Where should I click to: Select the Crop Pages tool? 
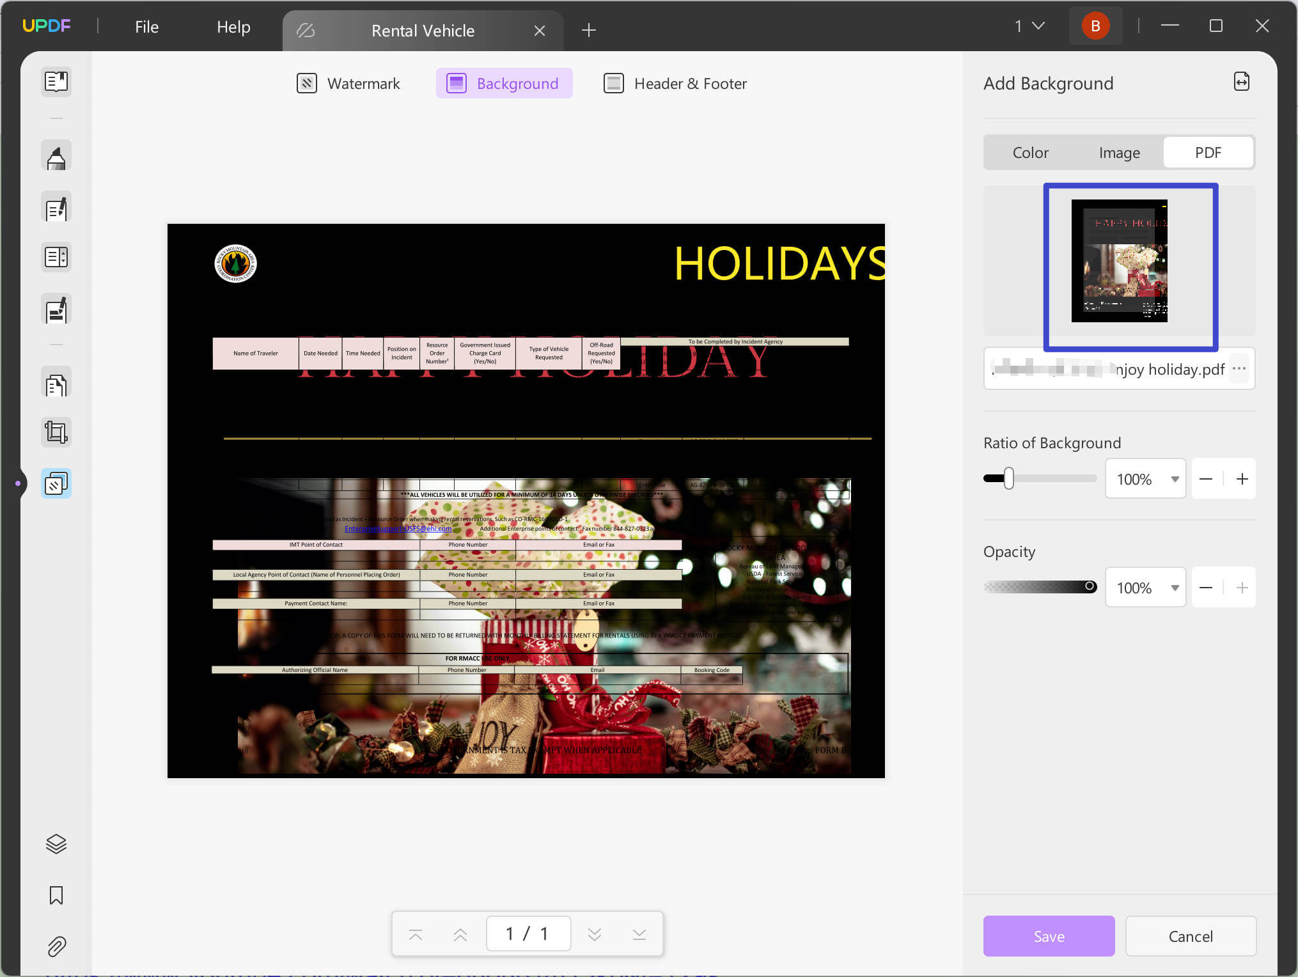[x=56, y=432]
